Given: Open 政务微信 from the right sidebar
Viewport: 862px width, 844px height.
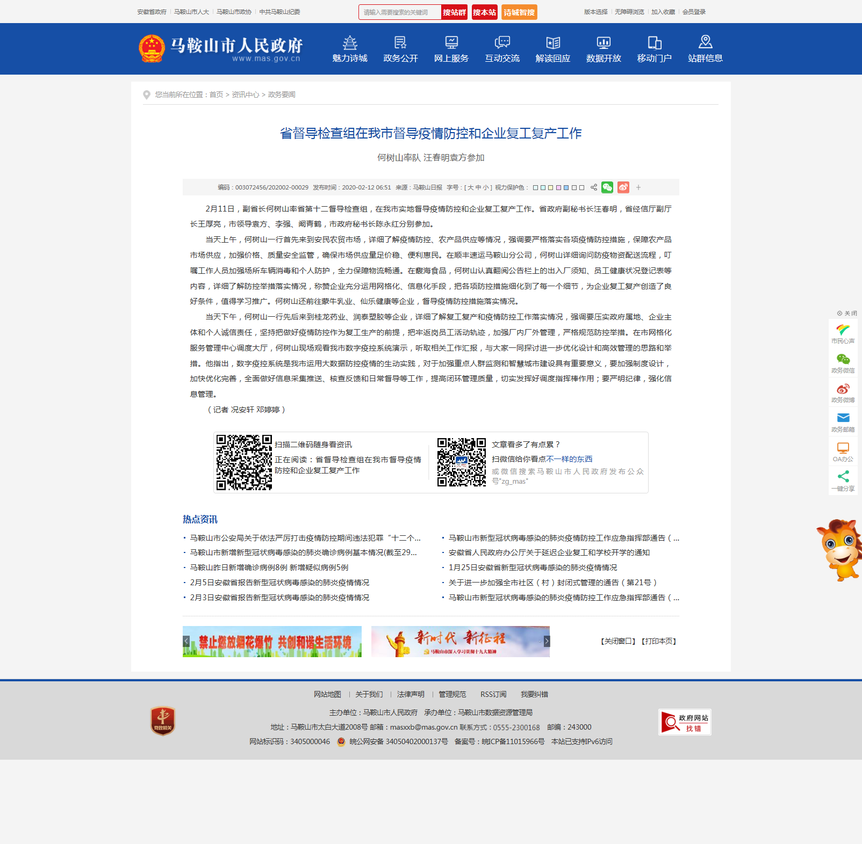Looking at the screenshot, I should 843,363.
